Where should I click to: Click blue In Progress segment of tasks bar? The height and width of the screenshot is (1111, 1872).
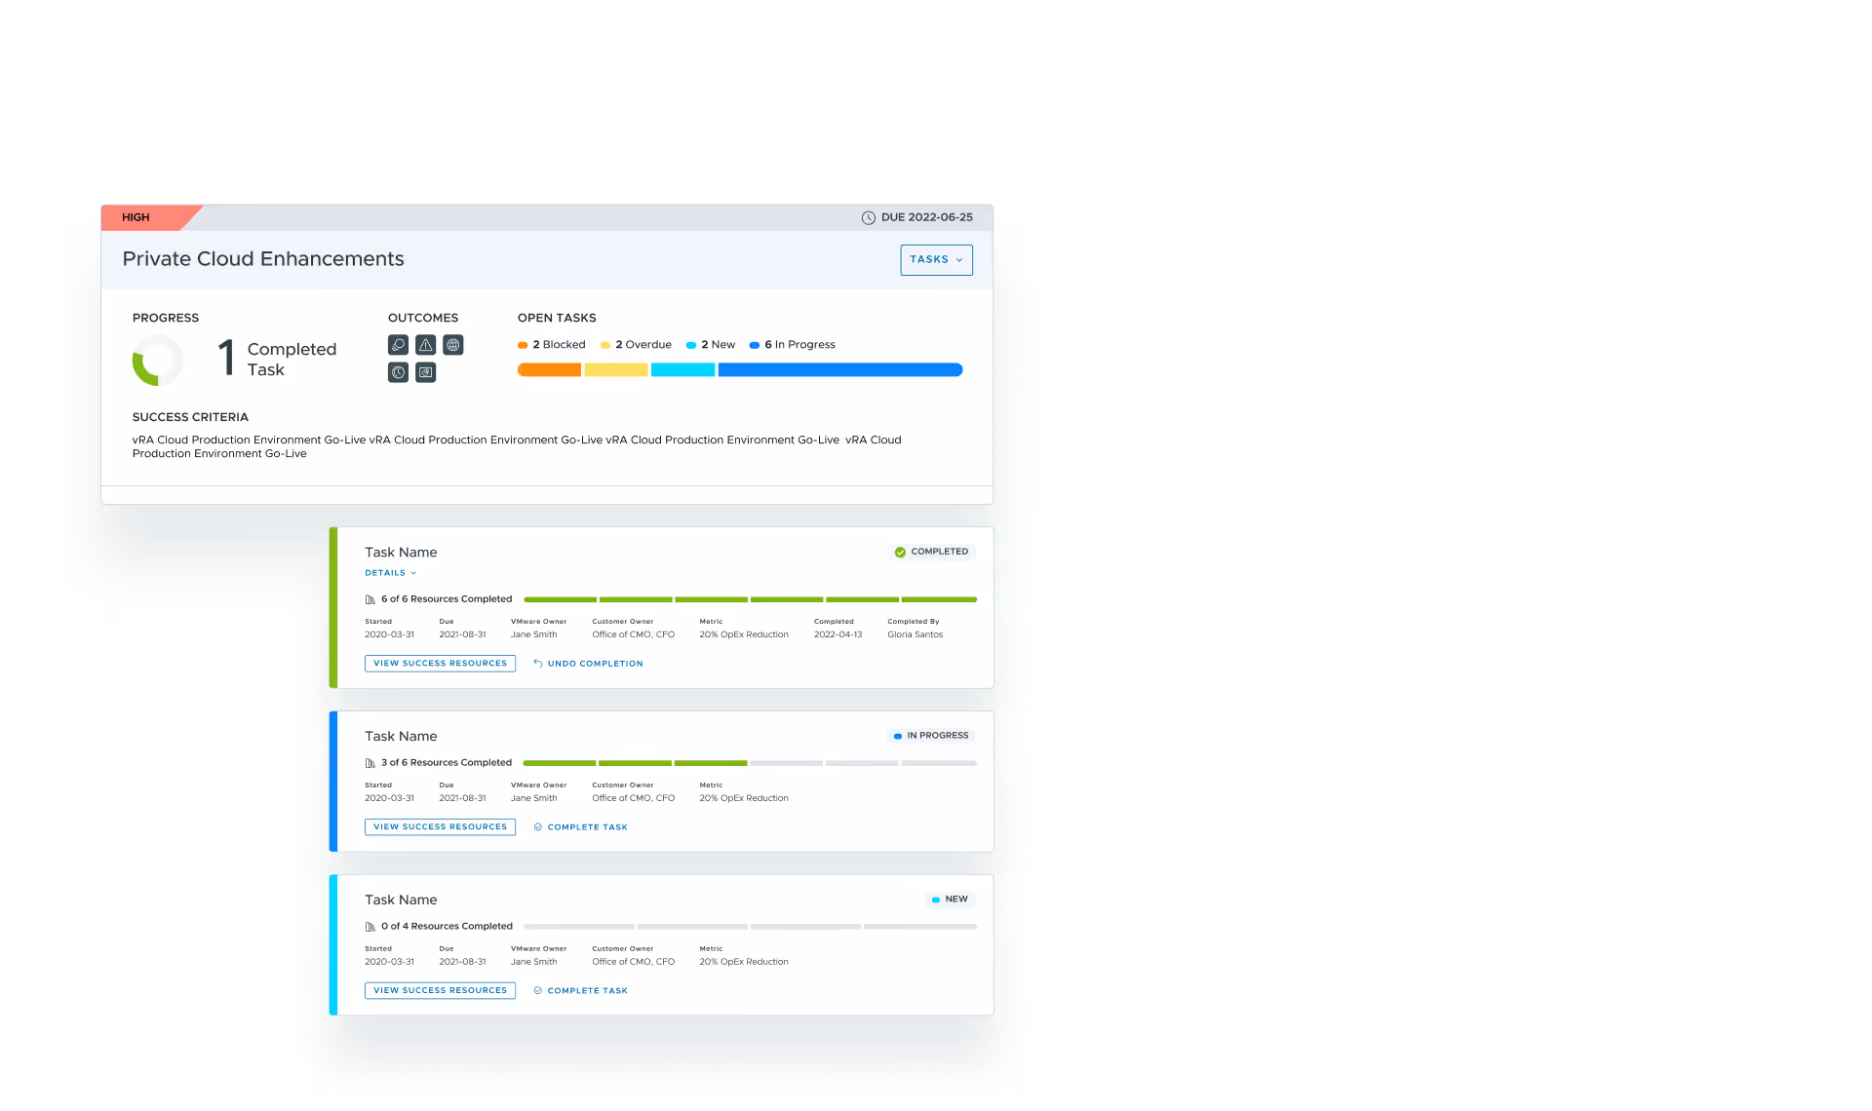click(x=839, y=370)
